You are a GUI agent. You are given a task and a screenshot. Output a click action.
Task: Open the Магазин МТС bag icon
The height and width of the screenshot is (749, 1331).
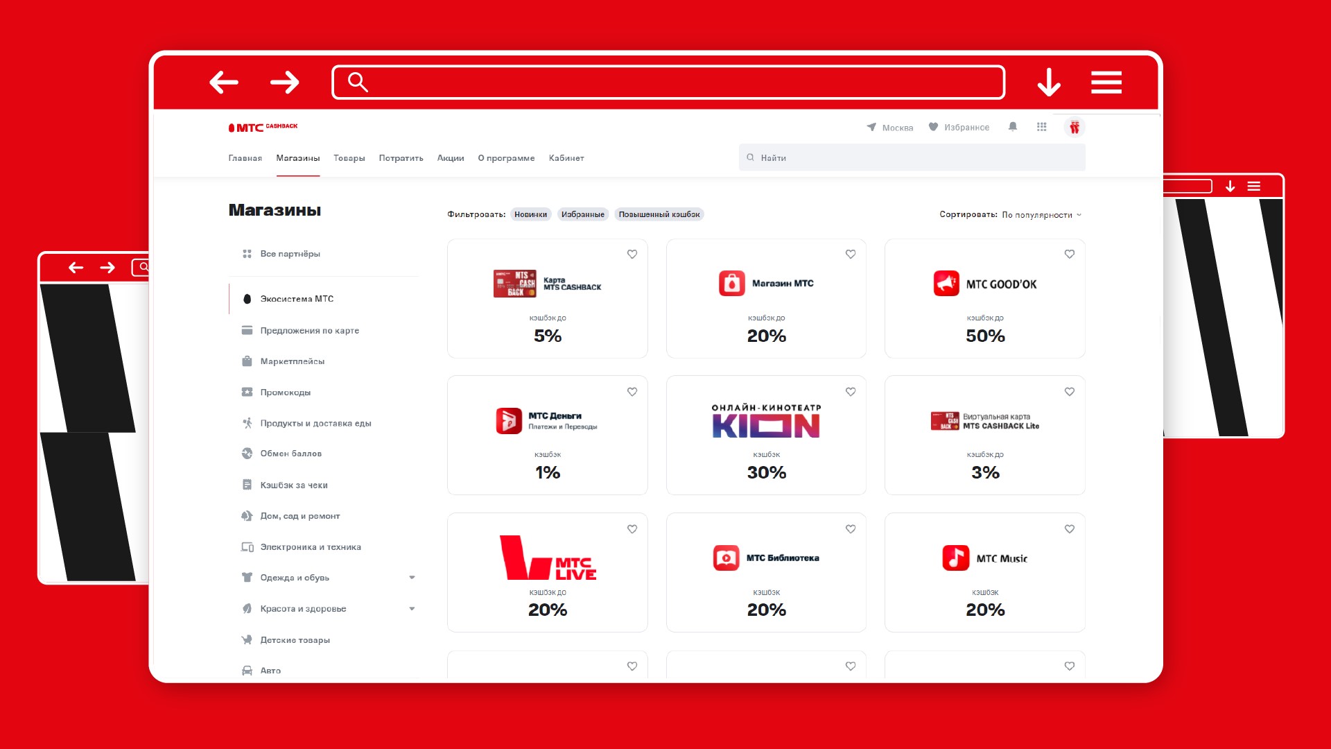click(731, 284)
